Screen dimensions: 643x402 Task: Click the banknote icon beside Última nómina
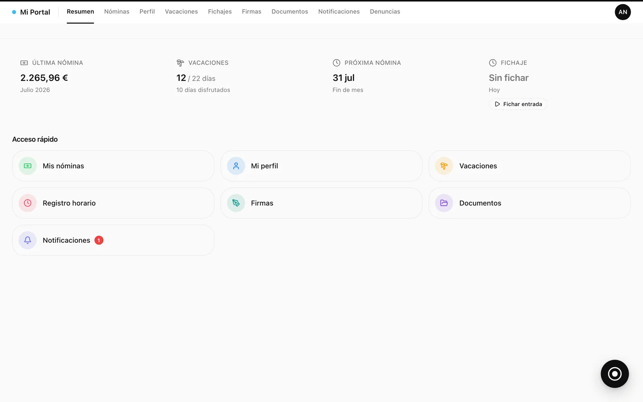point(24,63)
